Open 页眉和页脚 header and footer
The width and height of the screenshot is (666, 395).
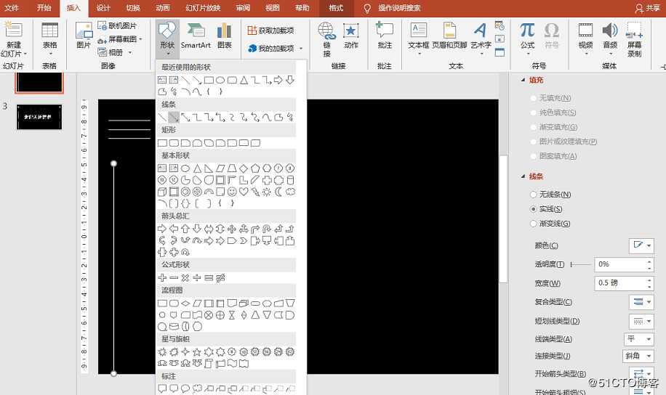click(x=449, y=36)
